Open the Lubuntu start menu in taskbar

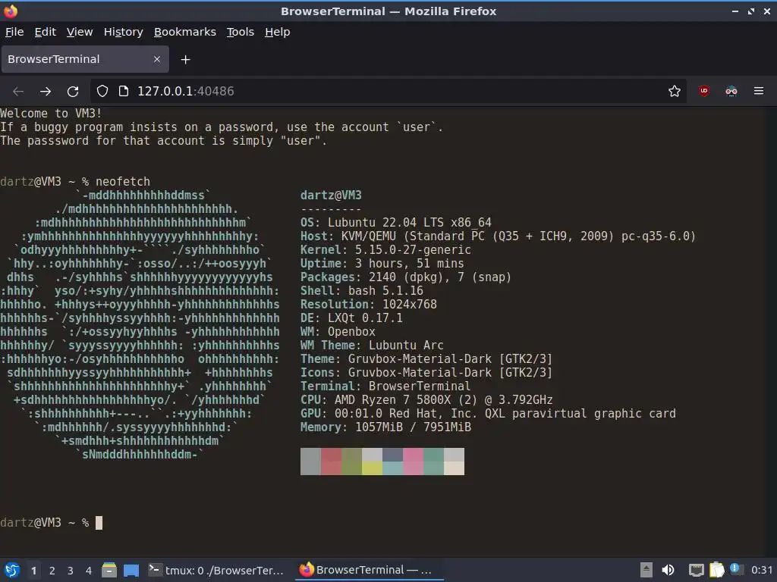[12, 570]
